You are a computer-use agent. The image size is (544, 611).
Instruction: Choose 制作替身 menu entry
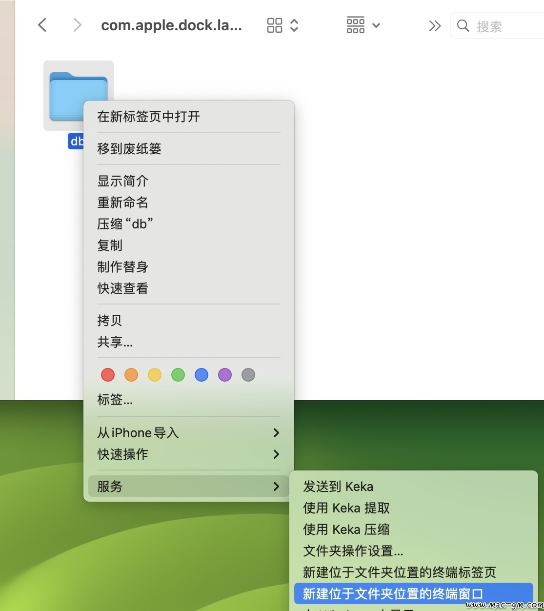[189, 267]
